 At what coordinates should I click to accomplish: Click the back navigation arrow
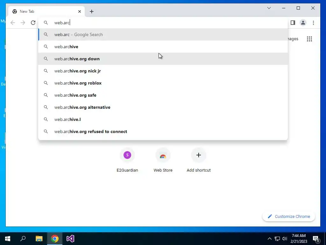coord(13,23)
